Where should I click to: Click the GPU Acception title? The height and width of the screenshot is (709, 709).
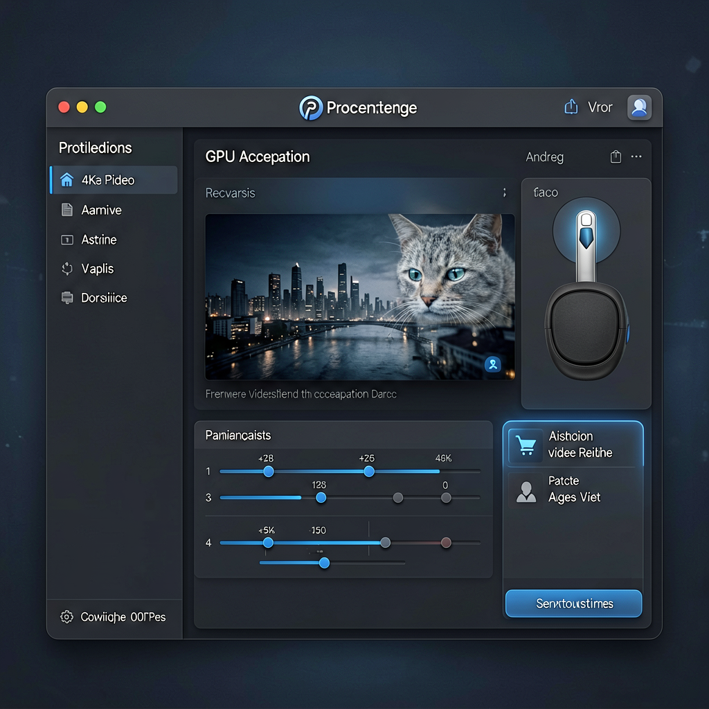coord(258,157)
